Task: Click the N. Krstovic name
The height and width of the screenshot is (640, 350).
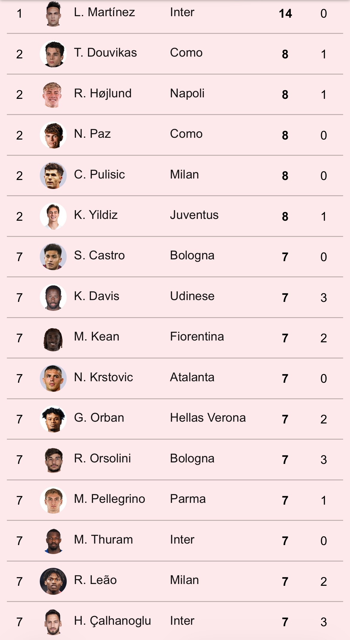Action: click(x=103, y=377)
